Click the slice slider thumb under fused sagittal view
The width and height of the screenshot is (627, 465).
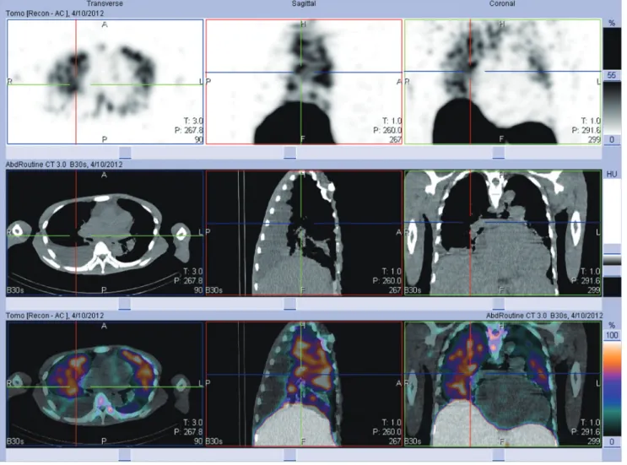click(290, 455)
